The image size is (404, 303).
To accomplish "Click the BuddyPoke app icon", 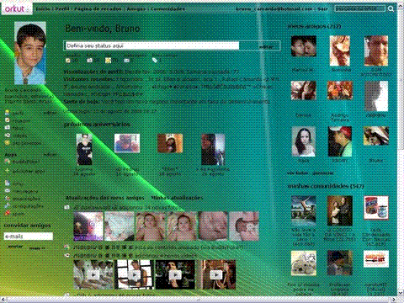I will point(8,162).
